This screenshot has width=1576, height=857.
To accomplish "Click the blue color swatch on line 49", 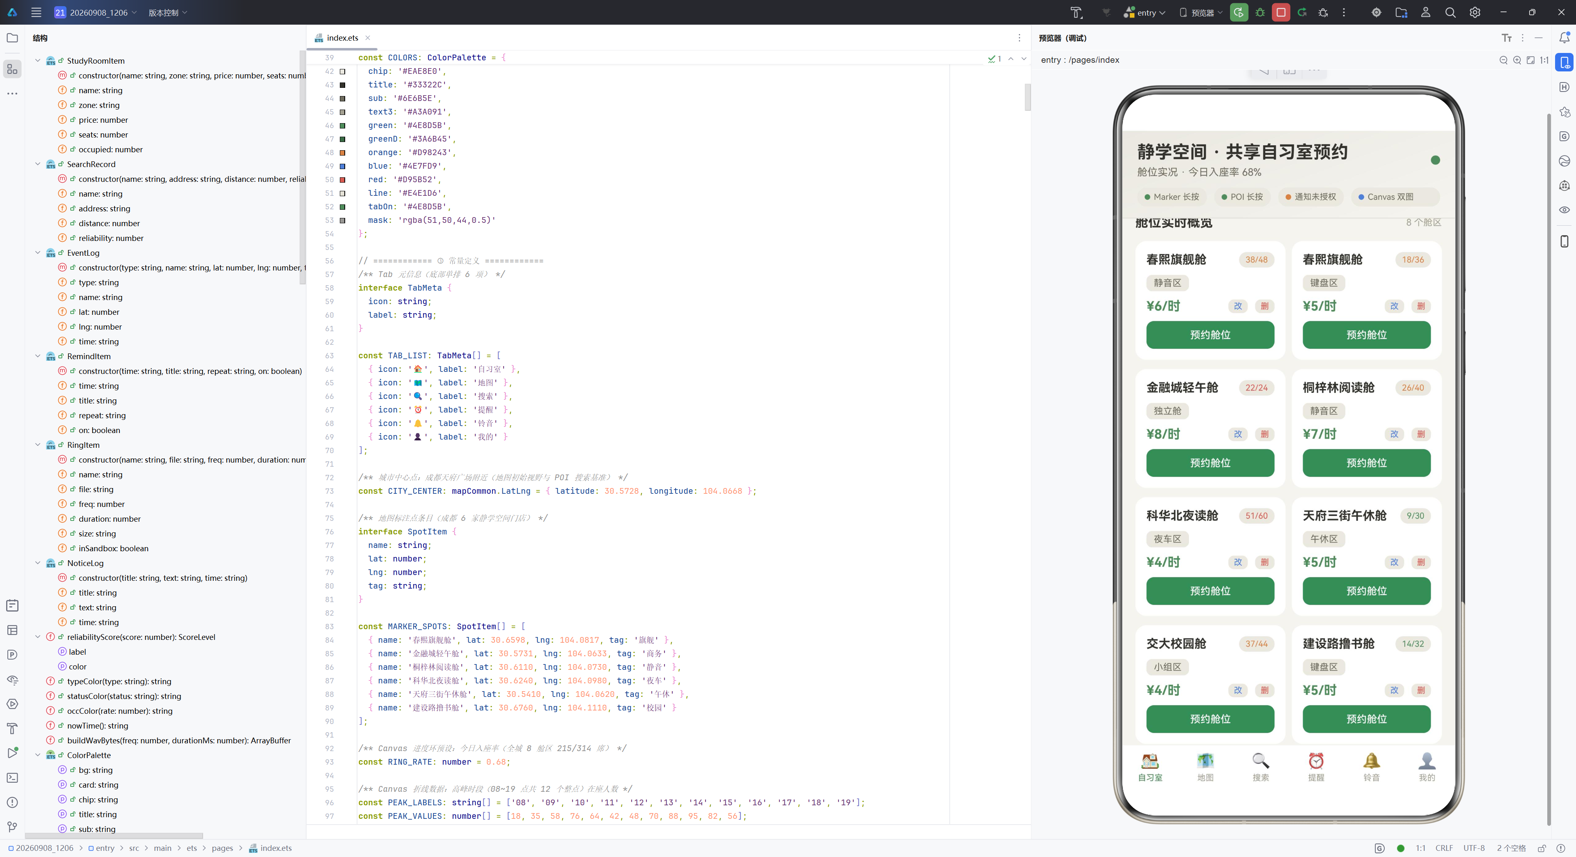I will tap(343, 166).
